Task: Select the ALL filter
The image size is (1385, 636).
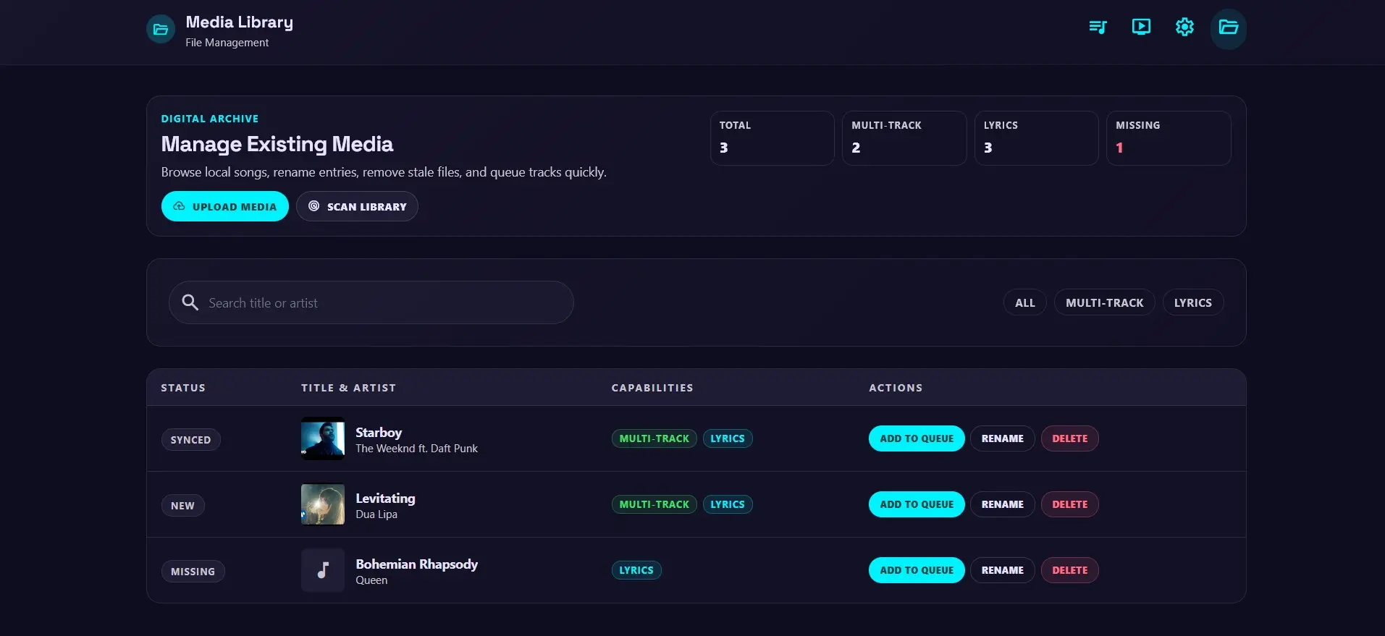Action: [x=1025, y=302]
